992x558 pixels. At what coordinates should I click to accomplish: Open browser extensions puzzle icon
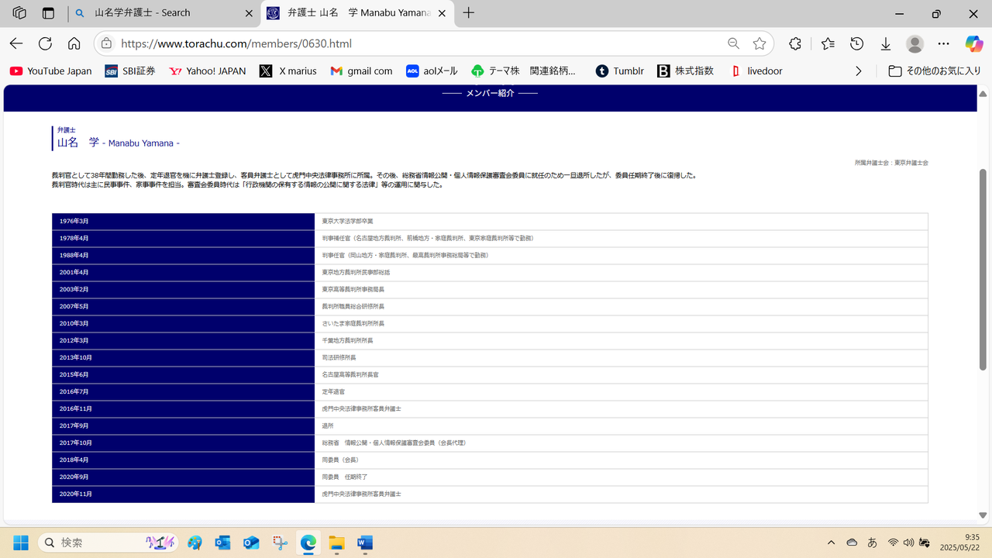[x=795, y=43]
